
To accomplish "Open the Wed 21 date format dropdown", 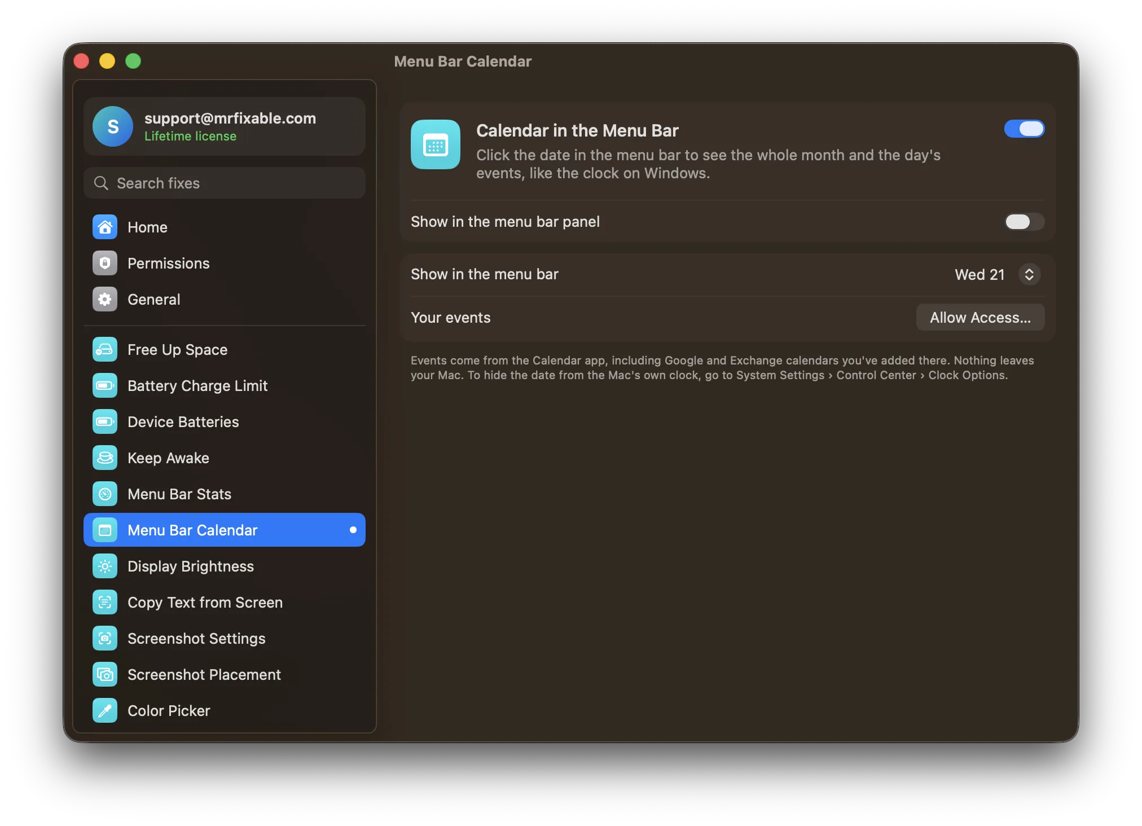I will (997, 274).
